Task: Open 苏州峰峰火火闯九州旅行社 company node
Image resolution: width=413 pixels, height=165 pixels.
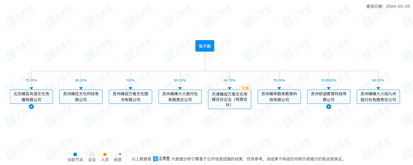Action: [378, 97]
